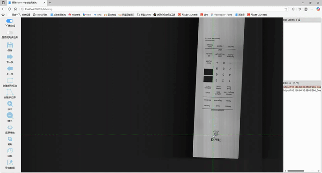This screenshot has width=322, height=173.
Task: Open the user profile avatar
Action: (x=306, y=9)
